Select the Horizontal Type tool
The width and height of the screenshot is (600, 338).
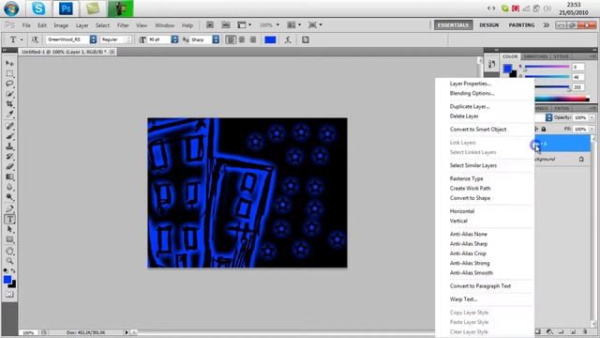[9, 219]
